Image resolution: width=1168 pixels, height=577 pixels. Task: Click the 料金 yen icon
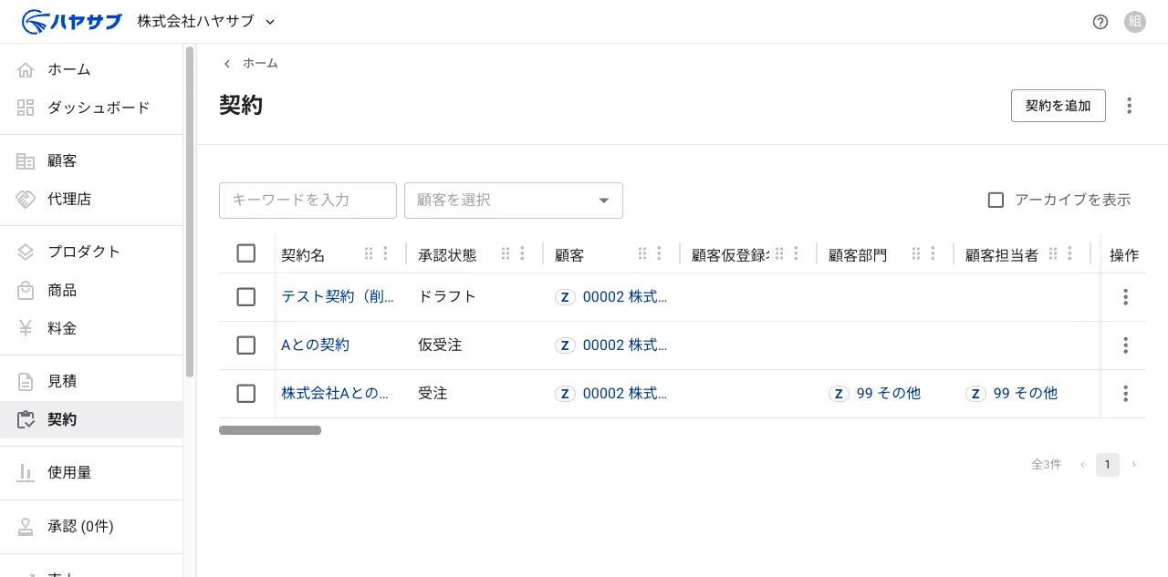click(26, 328)
